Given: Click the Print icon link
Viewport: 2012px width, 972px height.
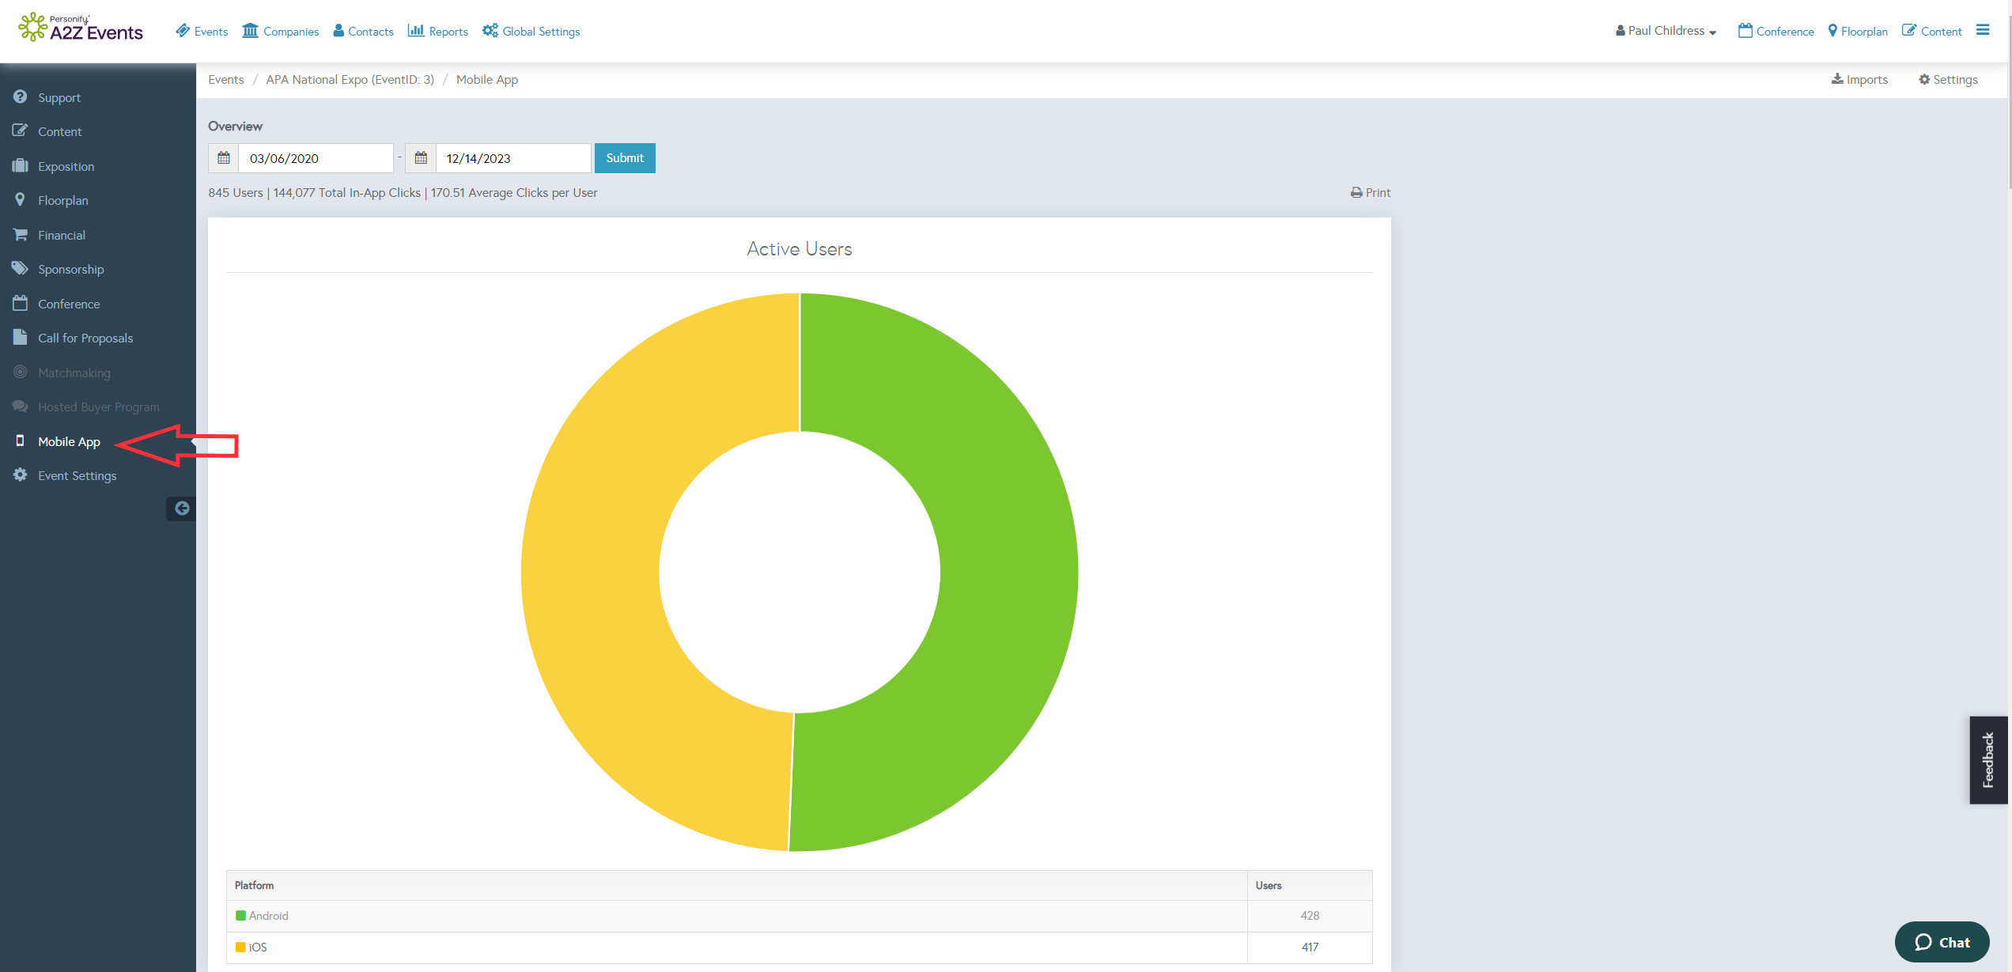Looking at the screenshot, I should [x=1371, y=193].
